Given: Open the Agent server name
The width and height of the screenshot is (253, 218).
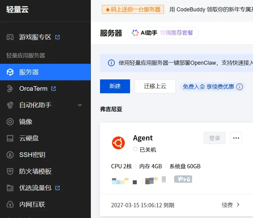Looking at the screenshot, I should [143, 138].
